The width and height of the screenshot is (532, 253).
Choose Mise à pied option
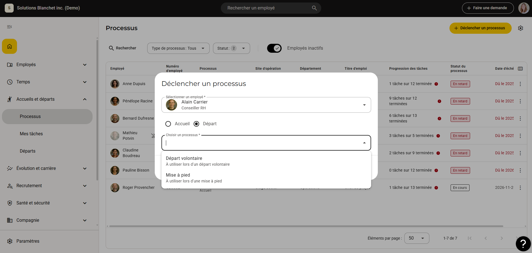pyautogui.click(x=266, y=178)
